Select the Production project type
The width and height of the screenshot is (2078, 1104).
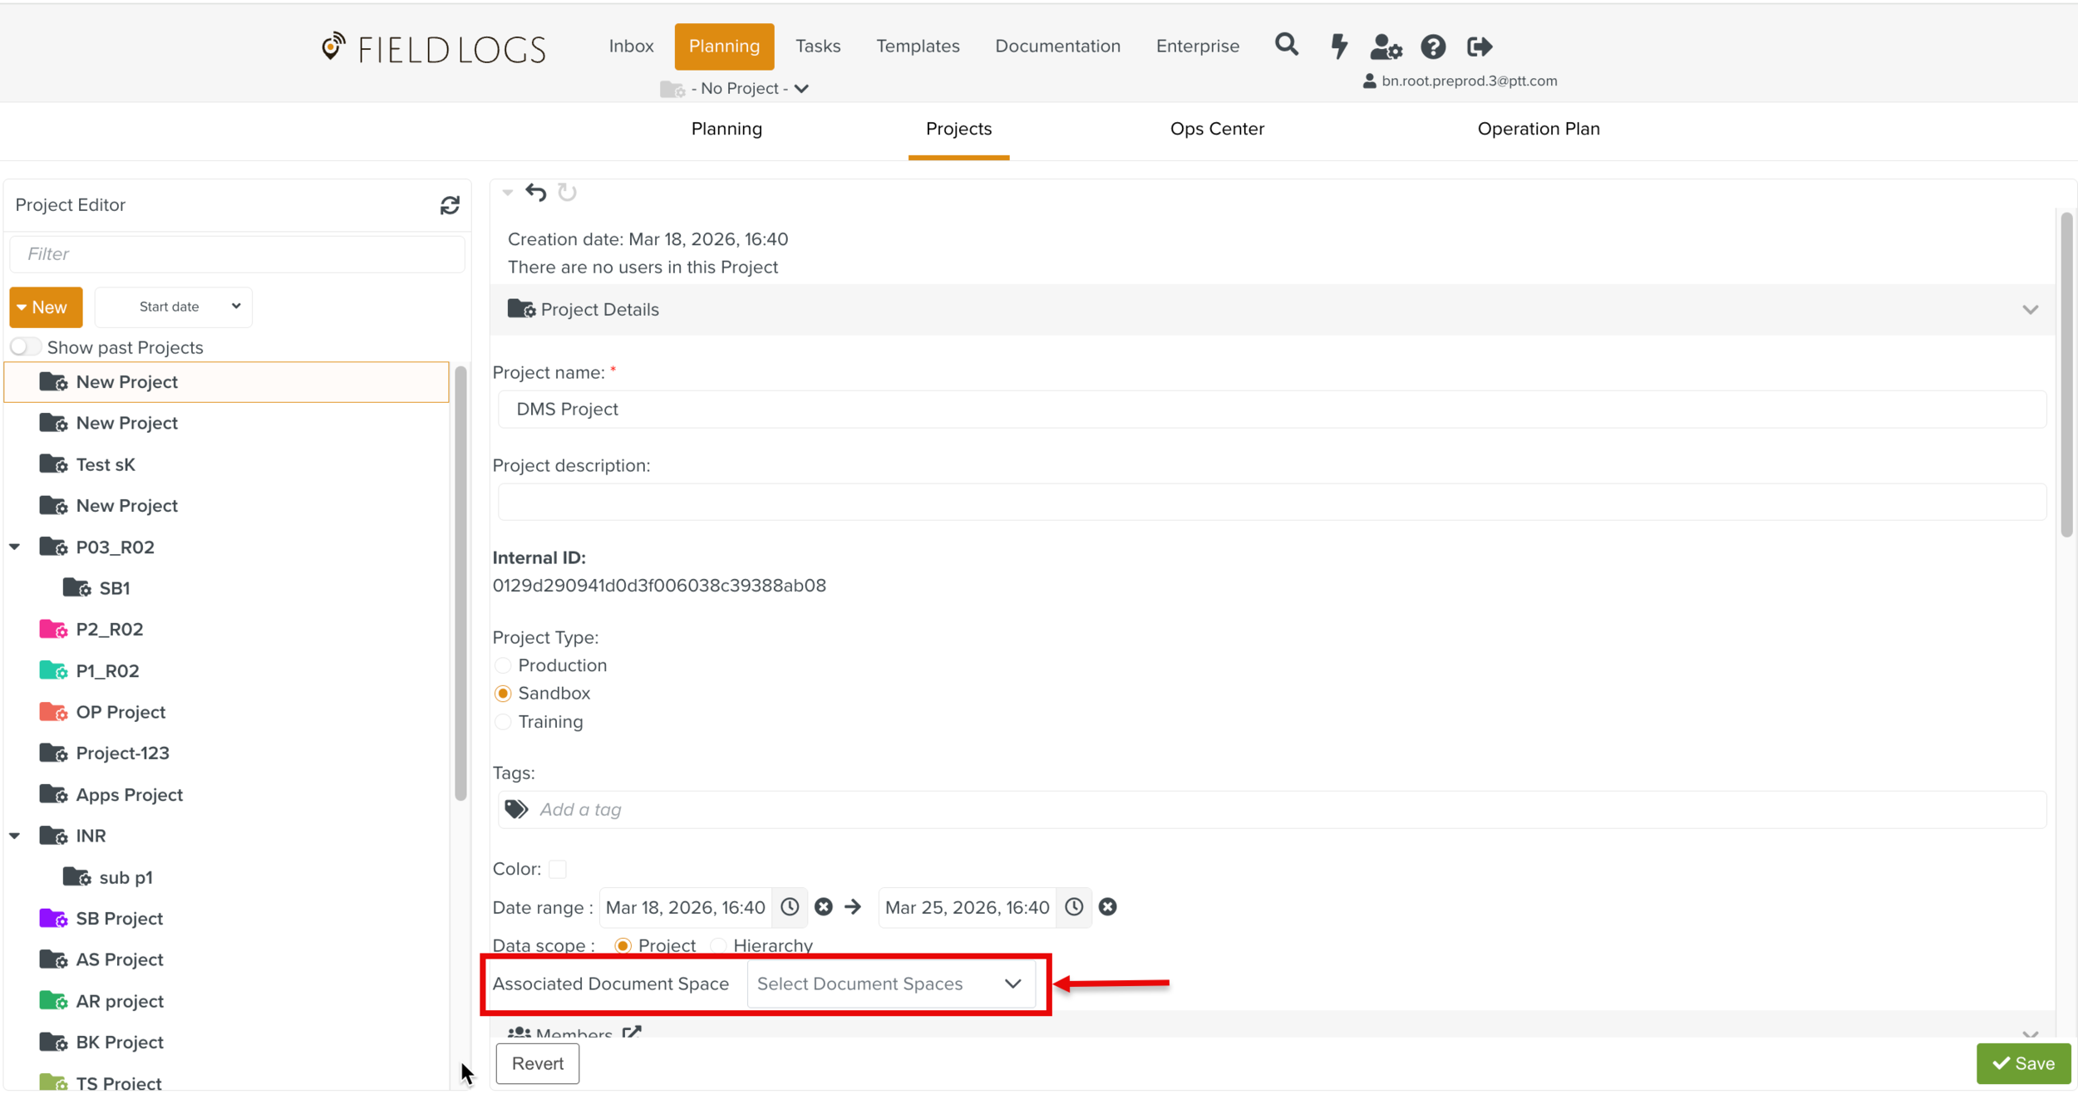[502, 665]
